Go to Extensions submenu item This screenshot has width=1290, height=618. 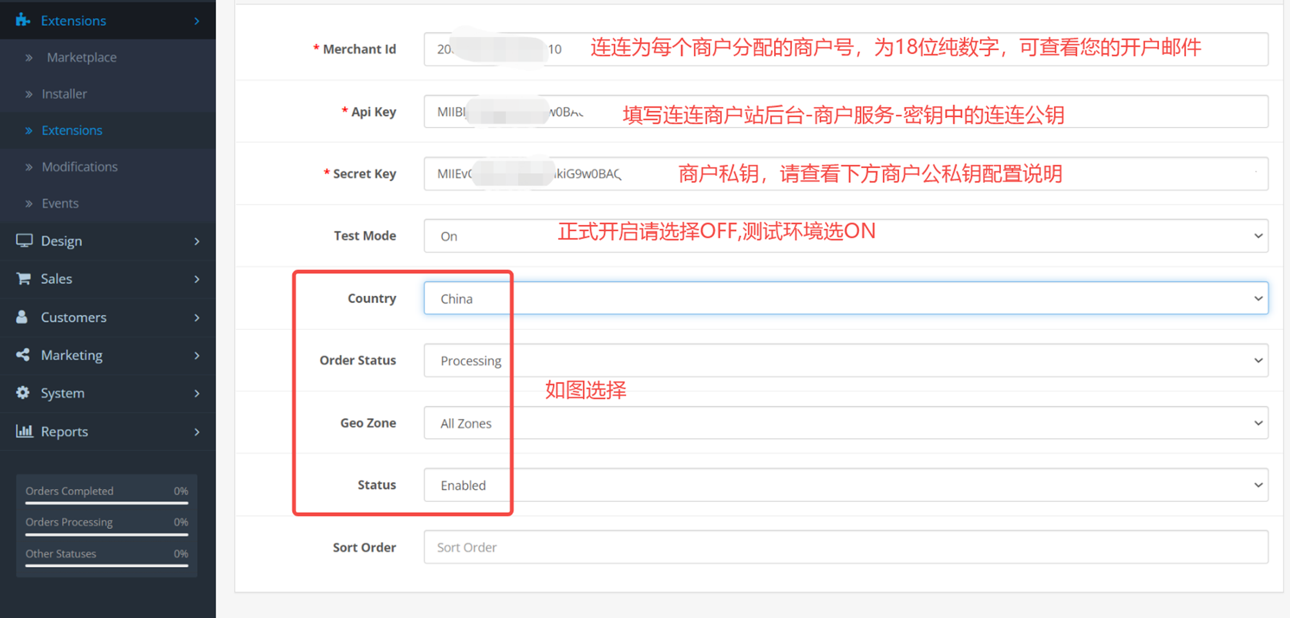tap(72, 130)
